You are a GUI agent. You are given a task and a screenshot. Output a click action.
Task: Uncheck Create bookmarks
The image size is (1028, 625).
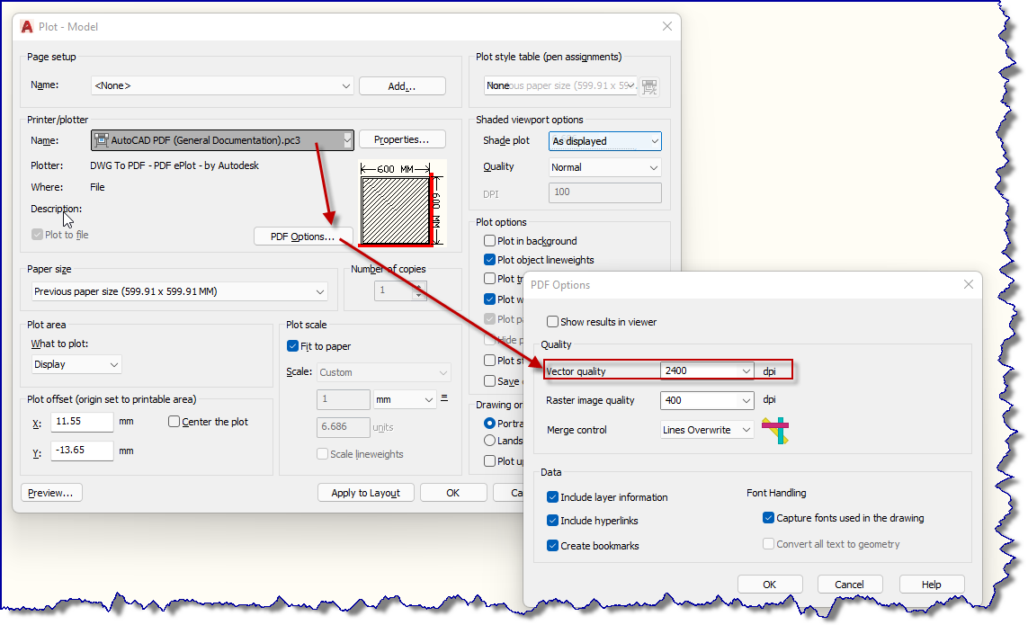[551, 546]
